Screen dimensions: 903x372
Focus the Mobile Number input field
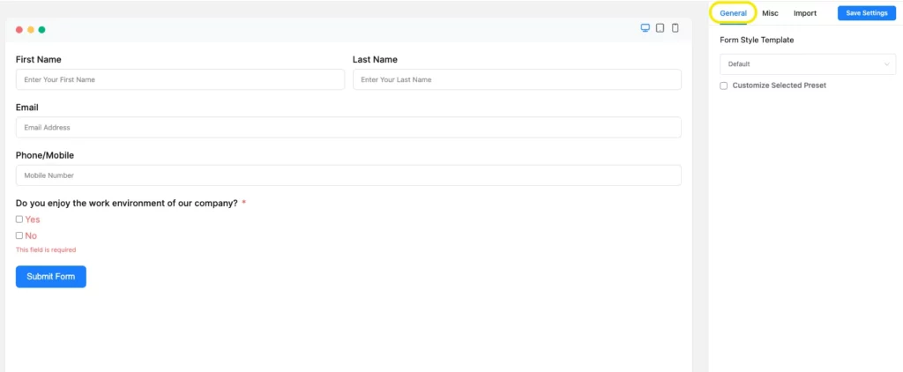coord(348,175)
